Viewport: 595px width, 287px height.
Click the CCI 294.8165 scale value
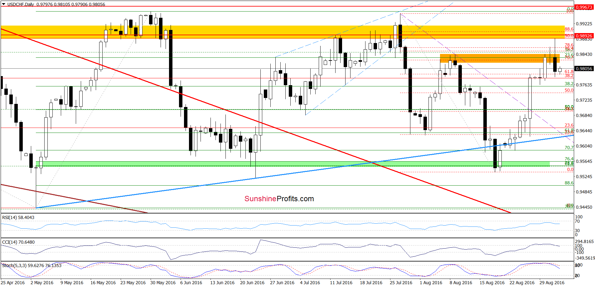584,241
